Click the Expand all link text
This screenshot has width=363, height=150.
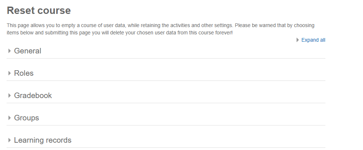tap(313, 40)
